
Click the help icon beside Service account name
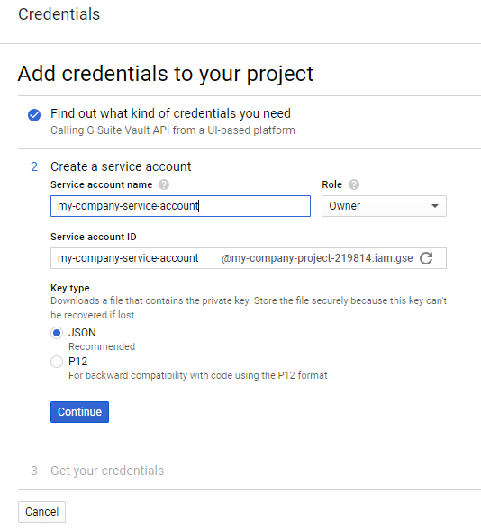click(164, 184)
